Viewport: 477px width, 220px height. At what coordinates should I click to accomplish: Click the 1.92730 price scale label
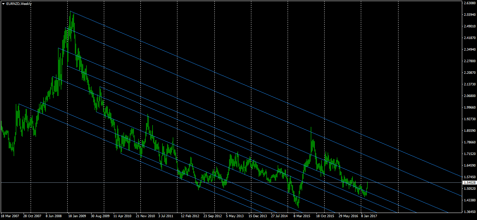(470, 119)
